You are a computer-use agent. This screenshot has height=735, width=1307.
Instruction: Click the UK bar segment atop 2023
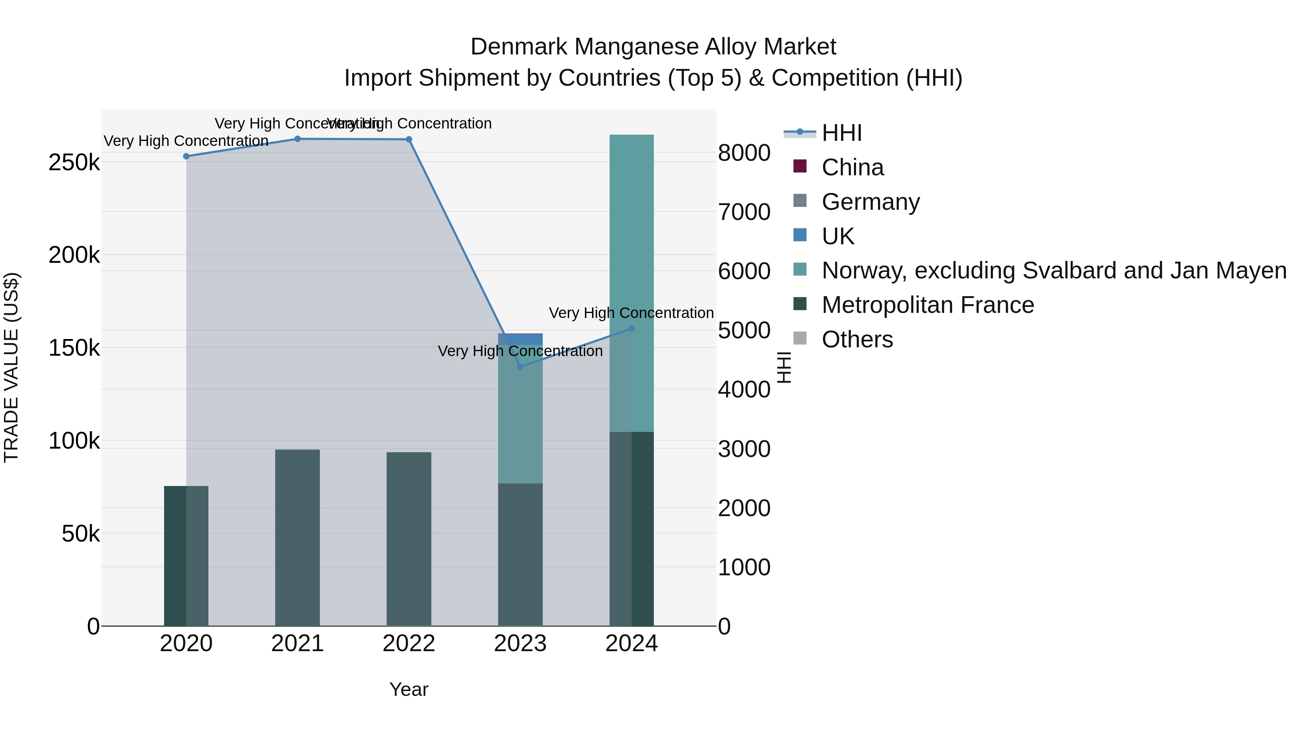pos(520,339)
